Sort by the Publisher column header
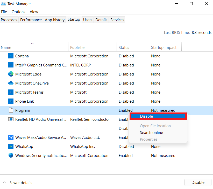The height and width of the screenshot is (189, 213). tap(78, 48)
